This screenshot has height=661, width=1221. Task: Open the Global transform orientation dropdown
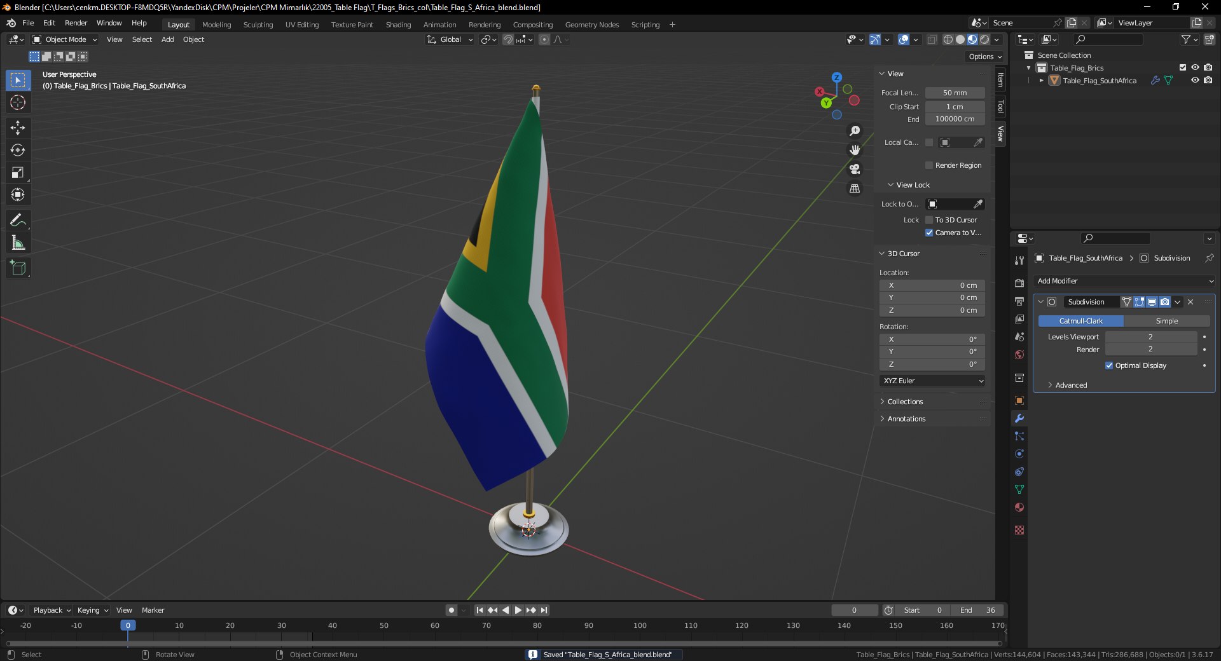(x=450, y=39)
